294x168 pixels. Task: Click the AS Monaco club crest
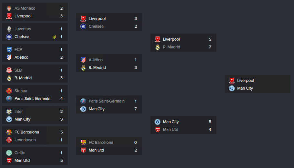(9, 8)
